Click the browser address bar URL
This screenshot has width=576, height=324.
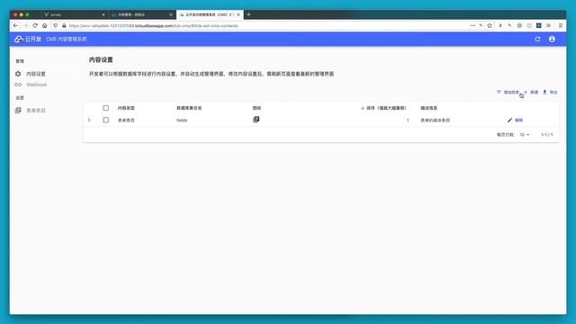point(153,26)
